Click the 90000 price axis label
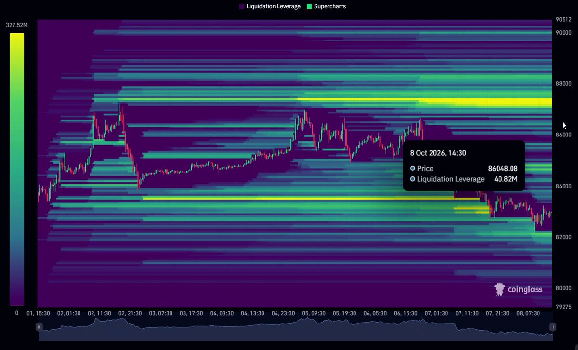The image size is (578, 350). point(563,32)
